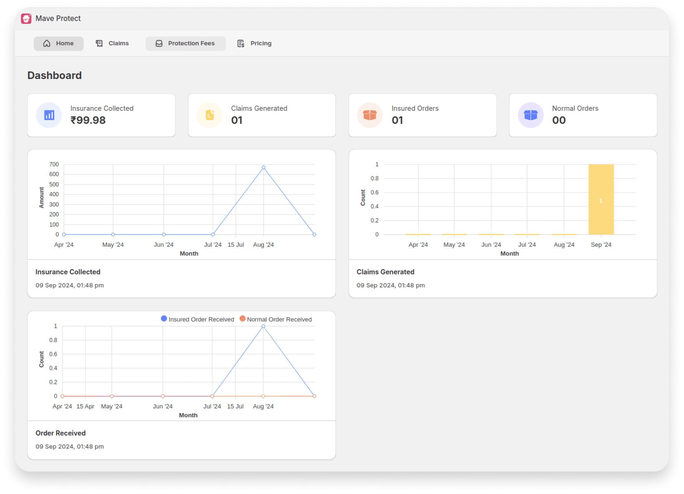This screenshot has width=684, height=494.
Task: Click the Insured Orders orange box icon
Action: click(x=370, y=115)
